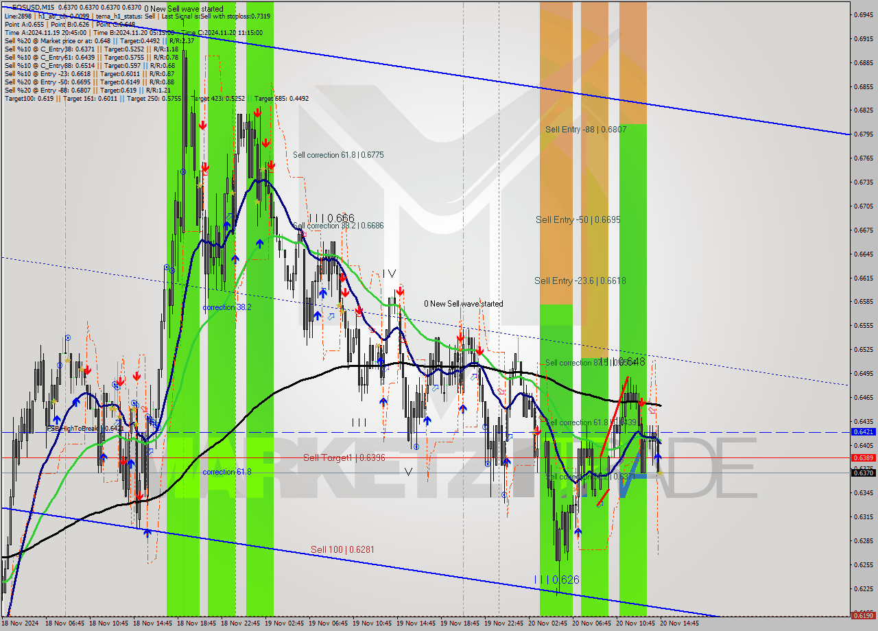Click the blue 'correction 38.2' label

pos(227,307)
